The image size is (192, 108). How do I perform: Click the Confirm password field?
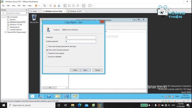pos(81,41)
